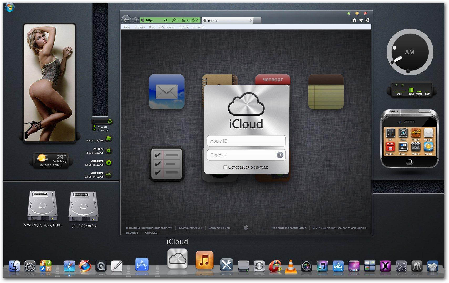Open the Music weather icon on phone widget
The image size is (449, 283).
click(428, 147)
